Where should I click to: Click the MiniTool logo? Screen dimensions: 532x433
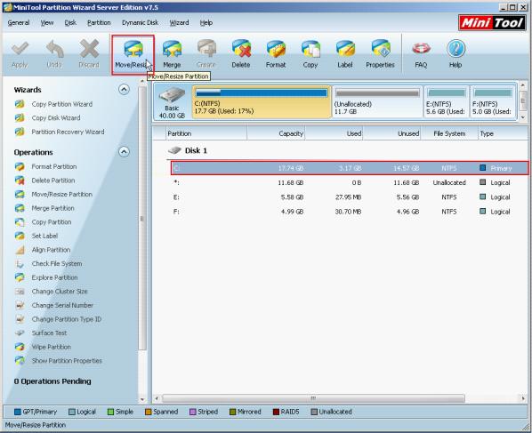pos(492,23)
